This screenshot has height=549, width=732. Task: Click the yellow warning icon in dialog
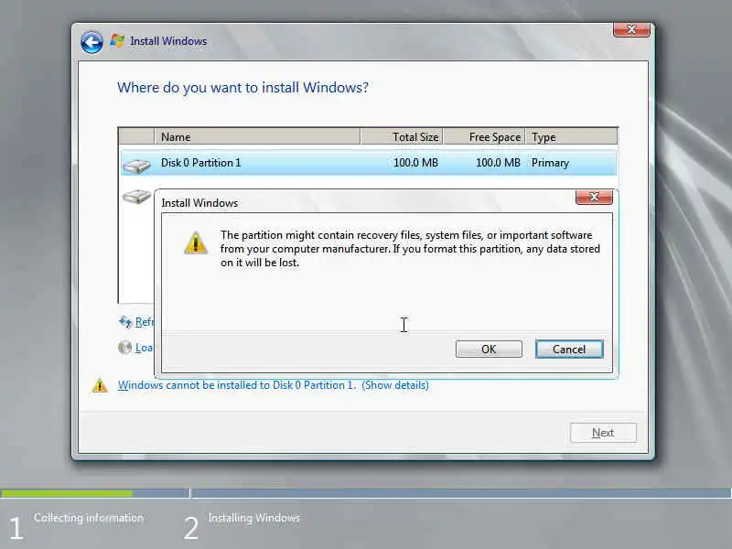click(196, 242)
